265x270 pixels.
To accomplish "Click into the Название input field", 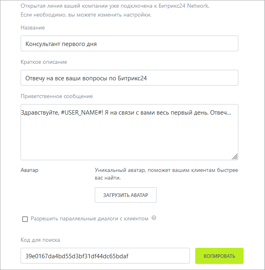I will [129, 44].
